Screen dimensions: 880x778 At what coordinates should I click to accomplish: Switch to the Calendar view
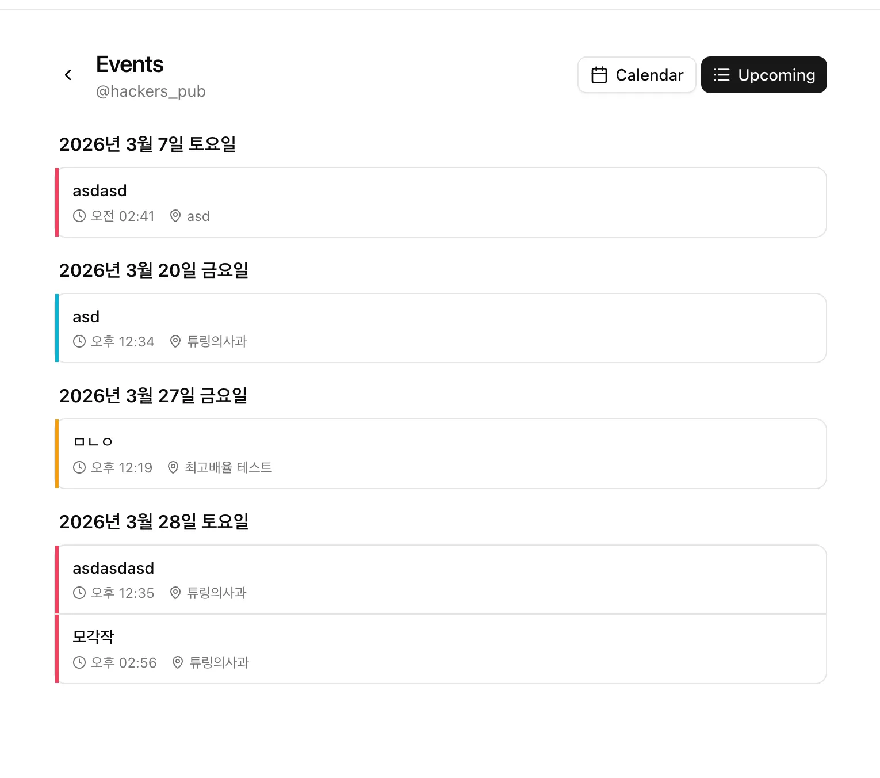click(637, 75)
